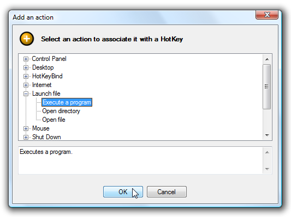The image size is (291, 217).
Task: Expand the Control Panel tree node
Action: pyautogui.click(x=26, y=59)
